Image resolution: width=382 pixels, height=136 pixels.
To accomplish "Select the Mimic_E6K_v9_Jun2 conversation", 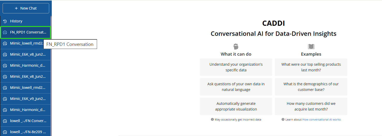I will click(25, 99).
